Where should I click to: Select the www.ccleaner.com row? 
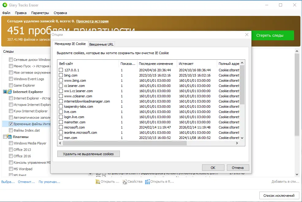click(148, 96)
